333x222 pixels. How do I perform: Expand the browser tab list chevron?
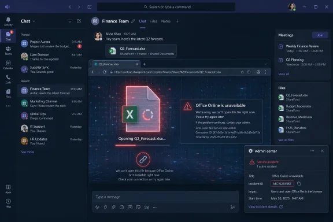pyautogui.click(x=265, y=64)
